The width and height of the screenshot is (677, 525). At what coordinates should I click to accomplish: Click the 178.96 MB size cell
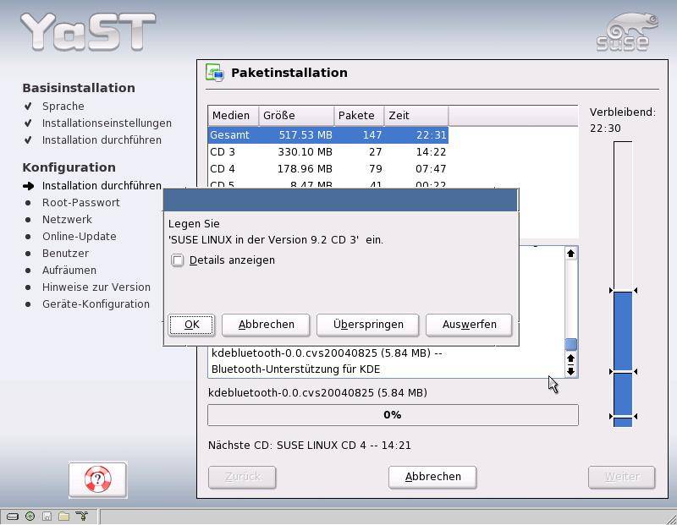(305, 169)
